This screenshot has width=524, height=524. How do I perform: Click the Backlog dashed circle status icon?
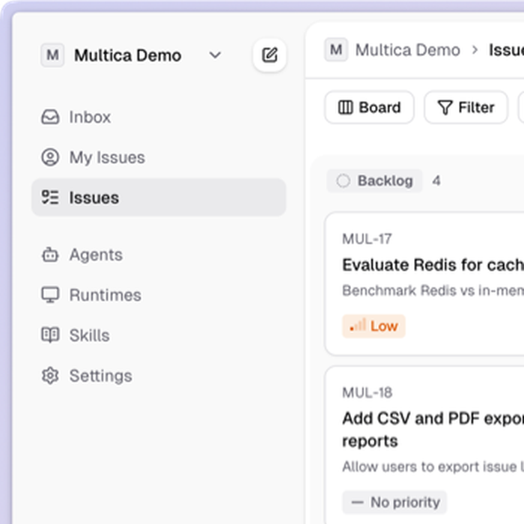pos(343,181)
